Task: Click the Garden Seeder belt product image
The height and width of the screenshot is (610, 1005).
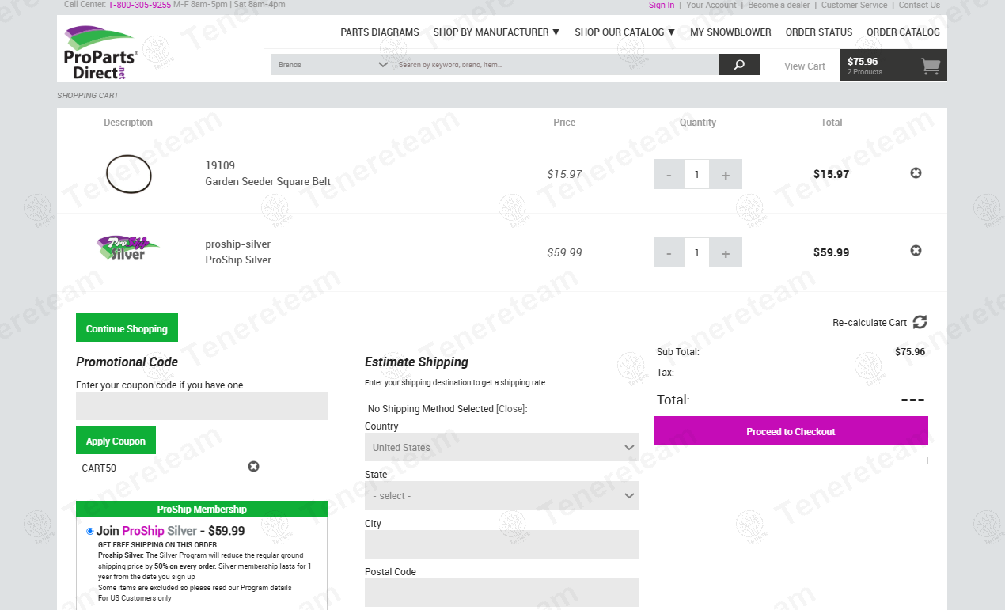Action: pos(128,174)
